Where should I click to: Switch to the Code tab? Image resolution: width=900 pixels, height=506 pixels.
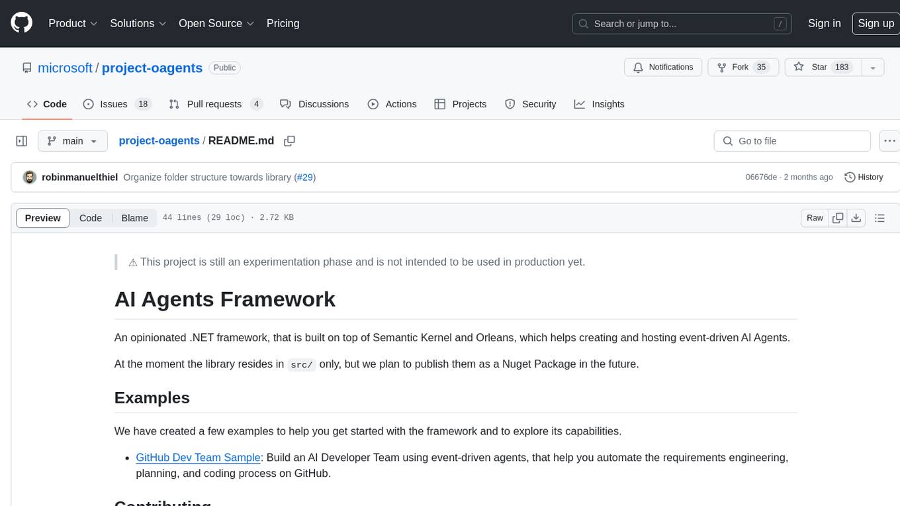[x=47, y=104]
